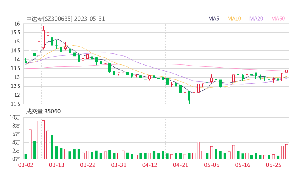The width and height of the screenshot is (293, 174).
Task: Click the 05-16 date label
Action: 243,165
